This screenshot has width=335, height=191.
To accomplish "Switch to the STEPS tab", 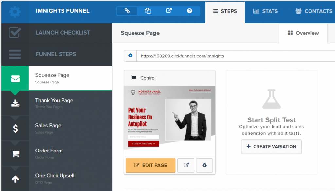I will coord(225,12).
